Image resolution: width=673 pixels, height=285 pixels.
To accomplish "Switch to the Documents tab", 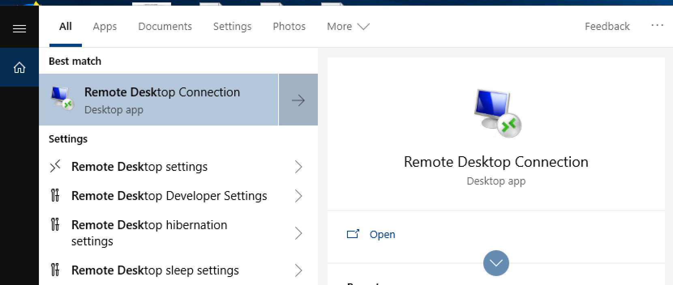I will pos(165,27).
